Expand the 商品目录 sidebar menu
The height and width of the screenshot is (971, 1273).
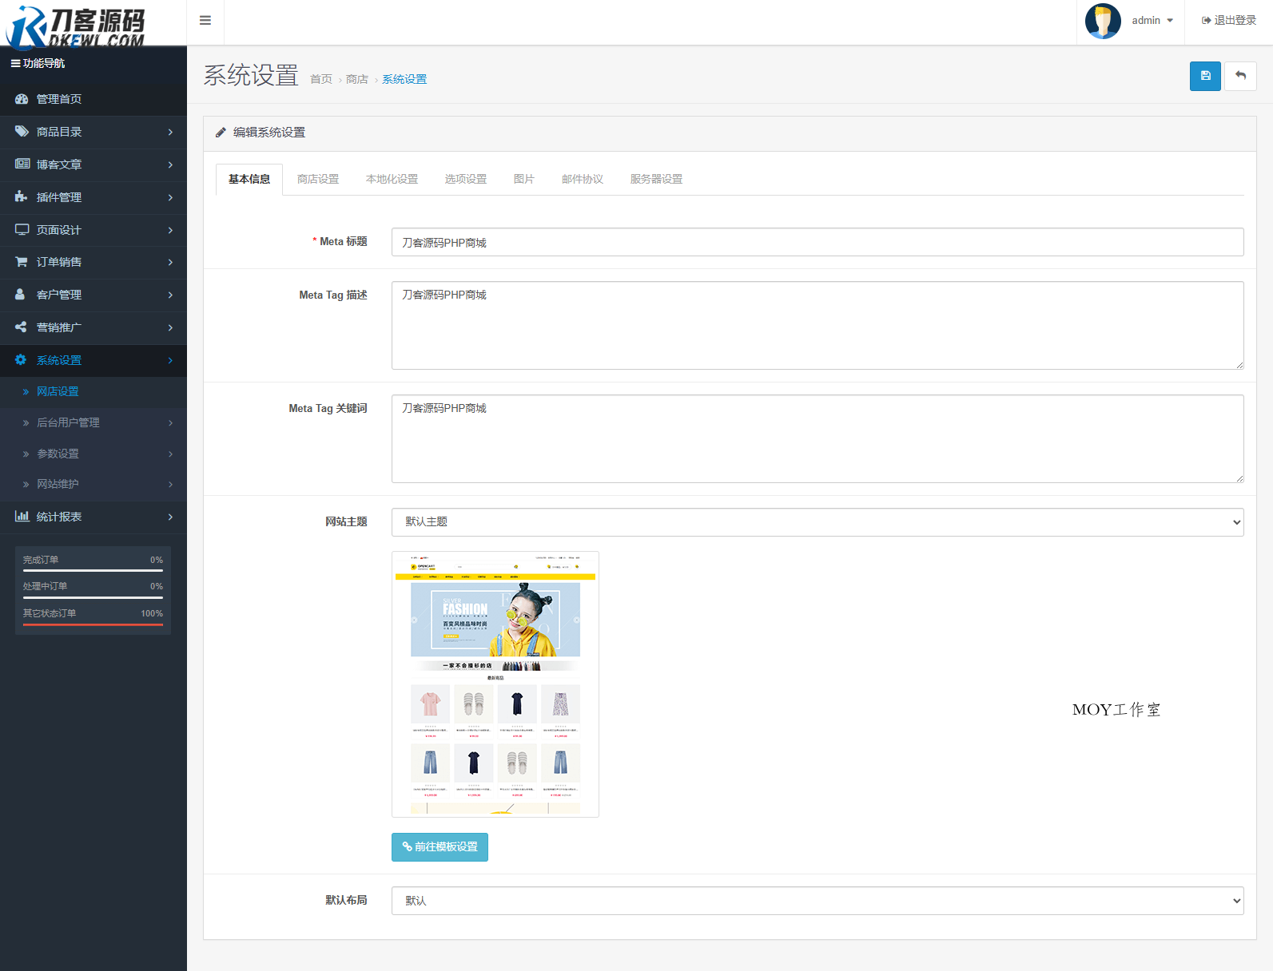click(93, 132)
